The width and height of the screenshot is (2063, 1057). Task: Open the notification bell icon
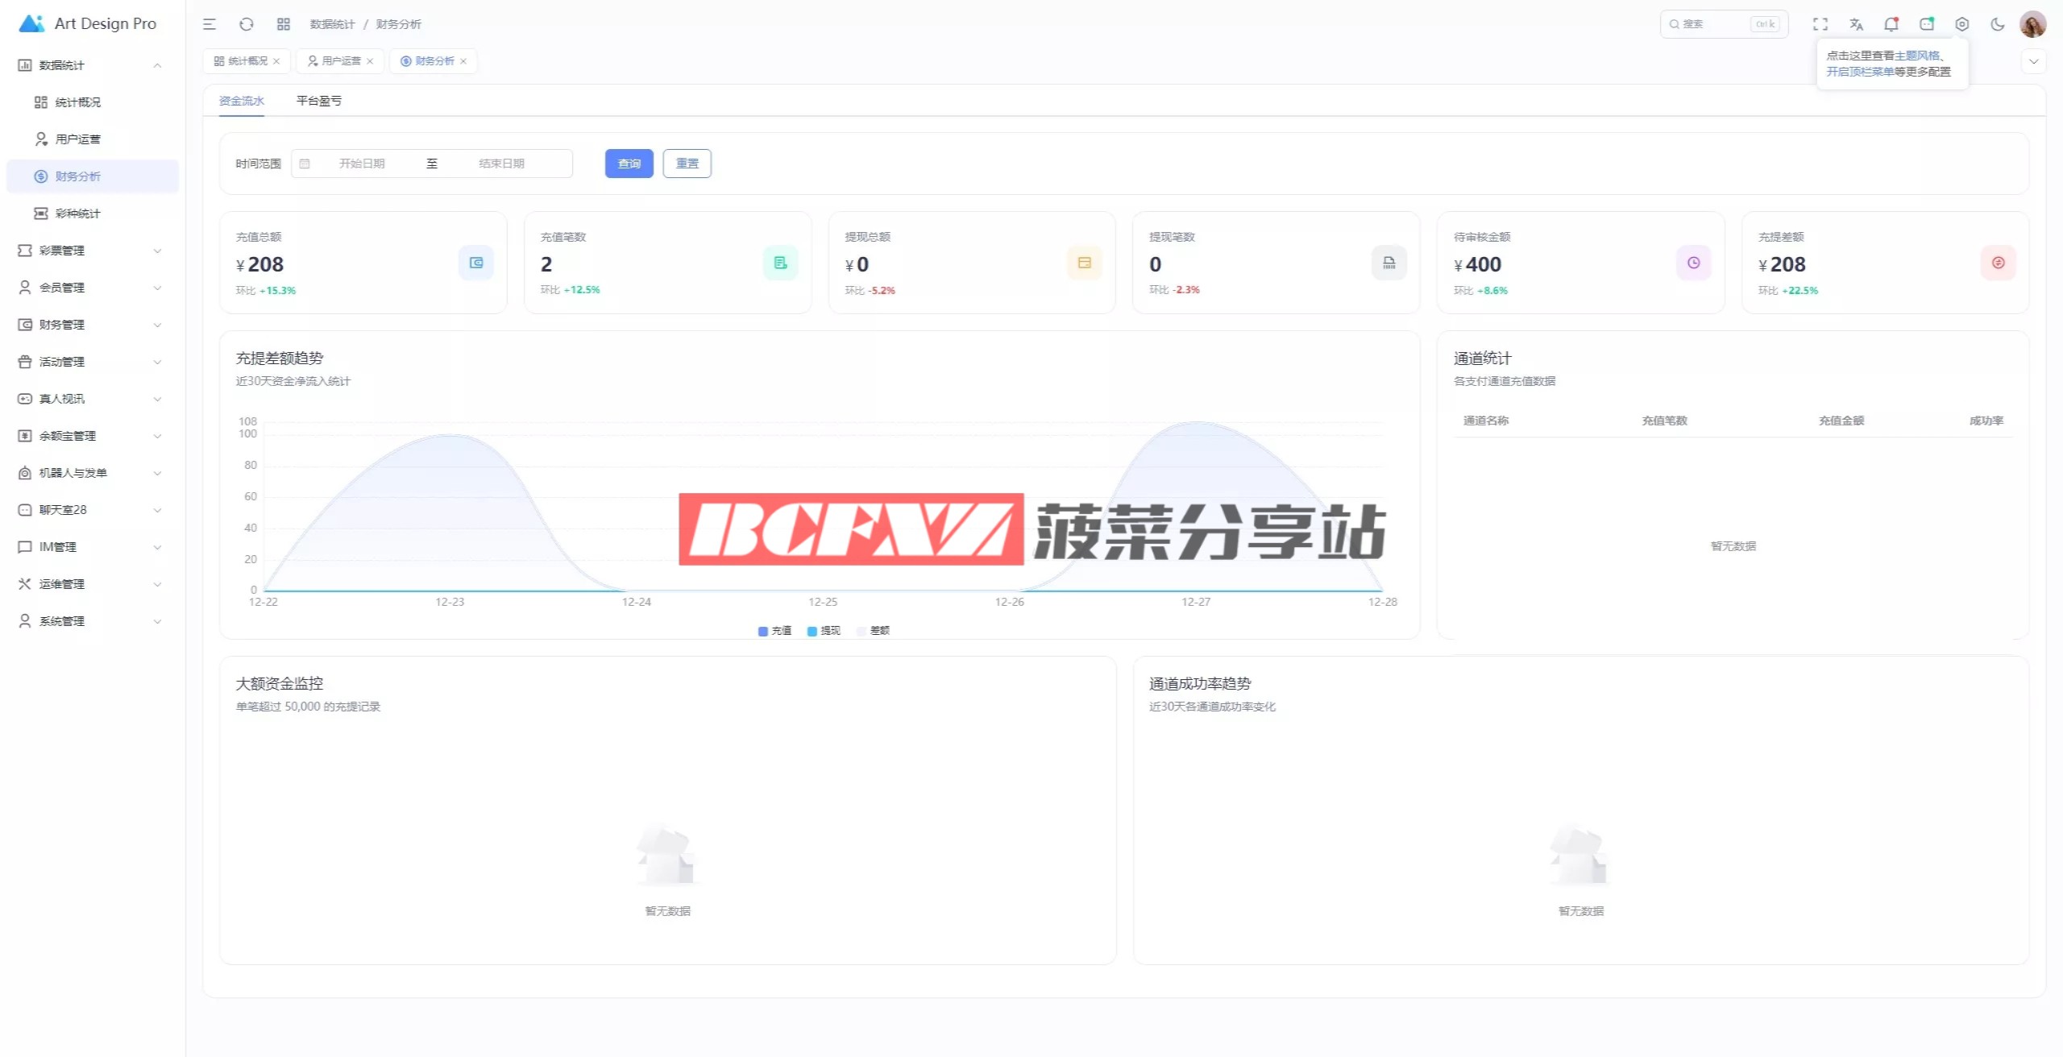click(1891, 24)
